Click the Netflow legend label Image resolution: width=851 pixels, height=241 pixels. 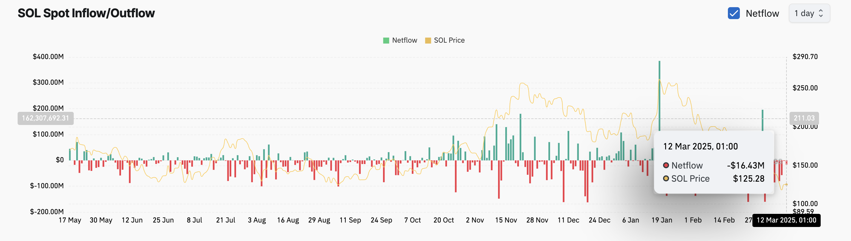click(404, 40)
